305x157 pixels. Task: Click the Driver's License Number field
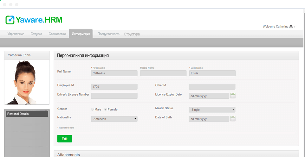coord(114,96)
